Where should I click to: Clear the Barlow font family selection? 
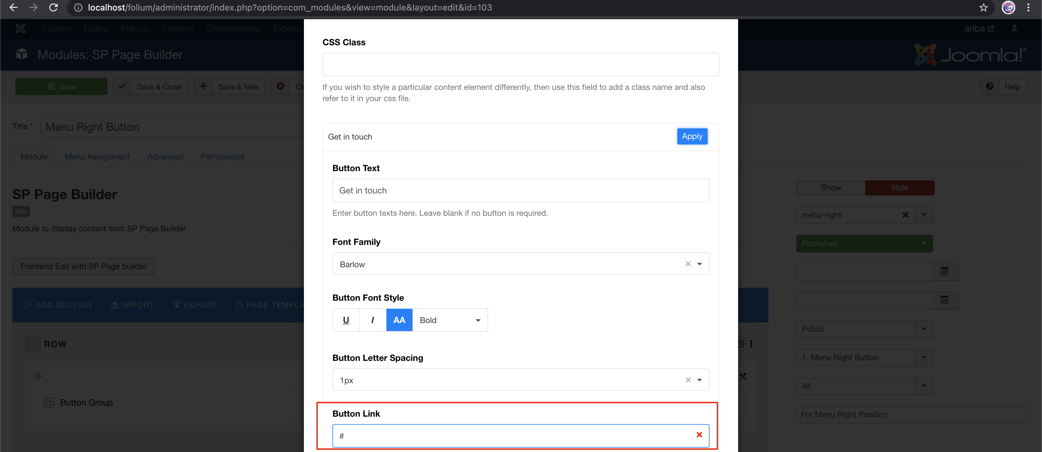click(688, 264)
